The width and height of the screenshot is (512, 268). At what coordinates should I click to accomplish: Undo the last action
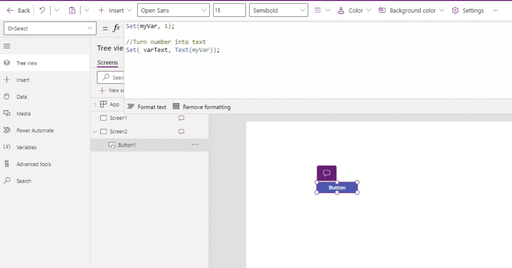pyautogui.click(x=42, y=10)
